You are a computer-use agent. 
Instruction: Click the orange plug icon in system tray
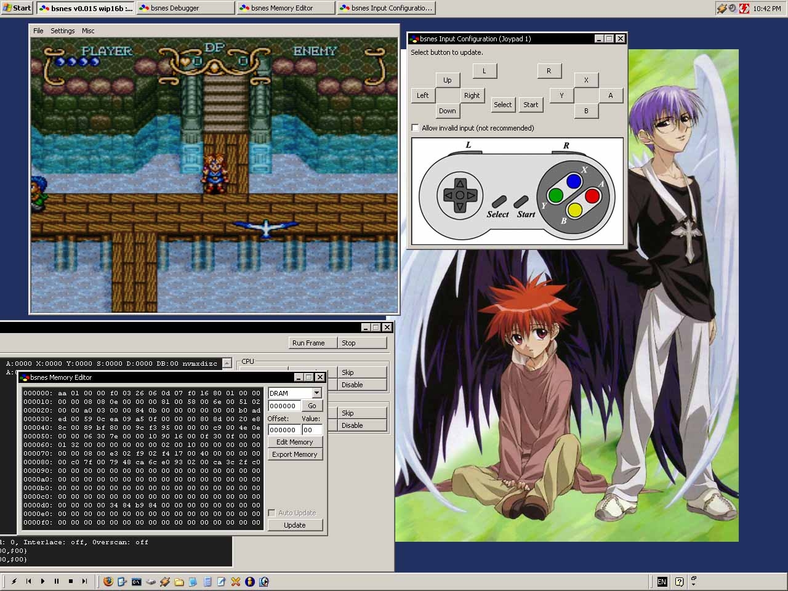[722, 8]
